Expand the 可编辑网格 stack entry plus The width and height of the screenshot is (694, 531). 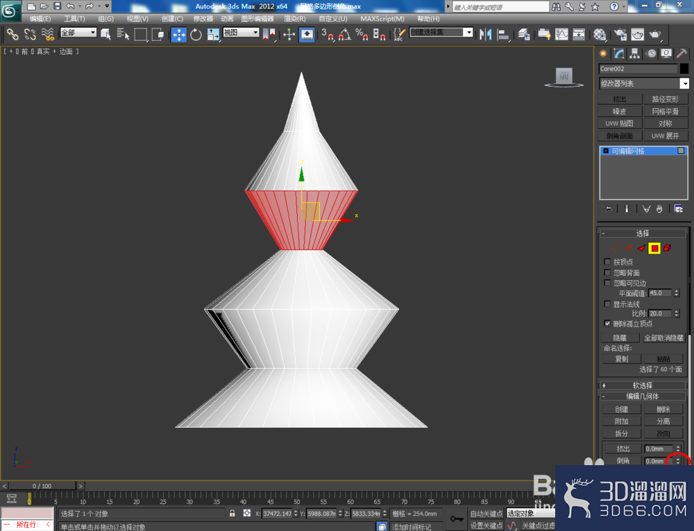pyautogui.click(x=605, y=150)
